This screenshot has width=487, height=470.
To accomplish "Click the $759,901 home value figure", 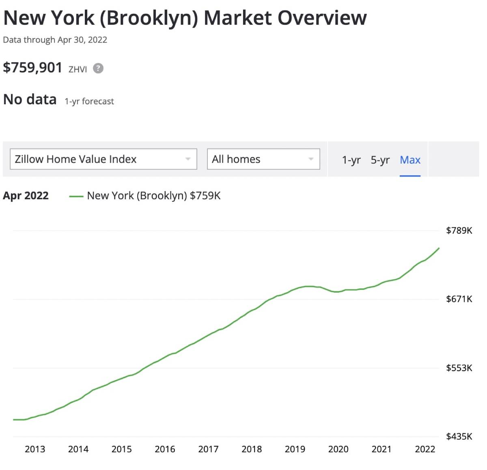I will click(32, 68).
